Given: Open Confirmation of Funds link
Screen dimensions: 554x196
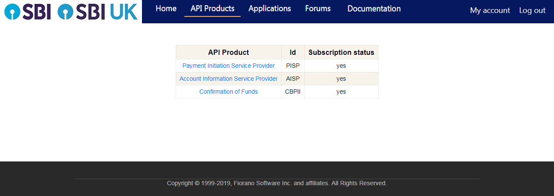Looking at the screenshot, I should pos(229,92).
